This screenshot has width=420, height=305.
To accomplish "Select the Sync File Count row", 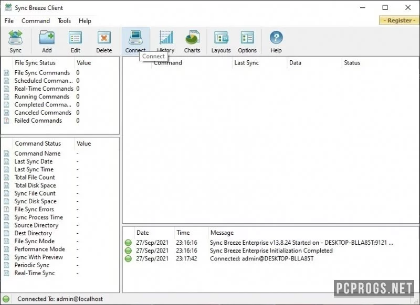I will pyautogui.click(x=60, y=193).
